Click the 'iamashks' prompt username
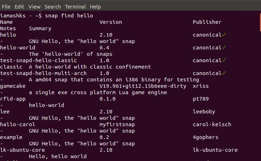This screenshot has width=261, height=161. tap(13, 16)
